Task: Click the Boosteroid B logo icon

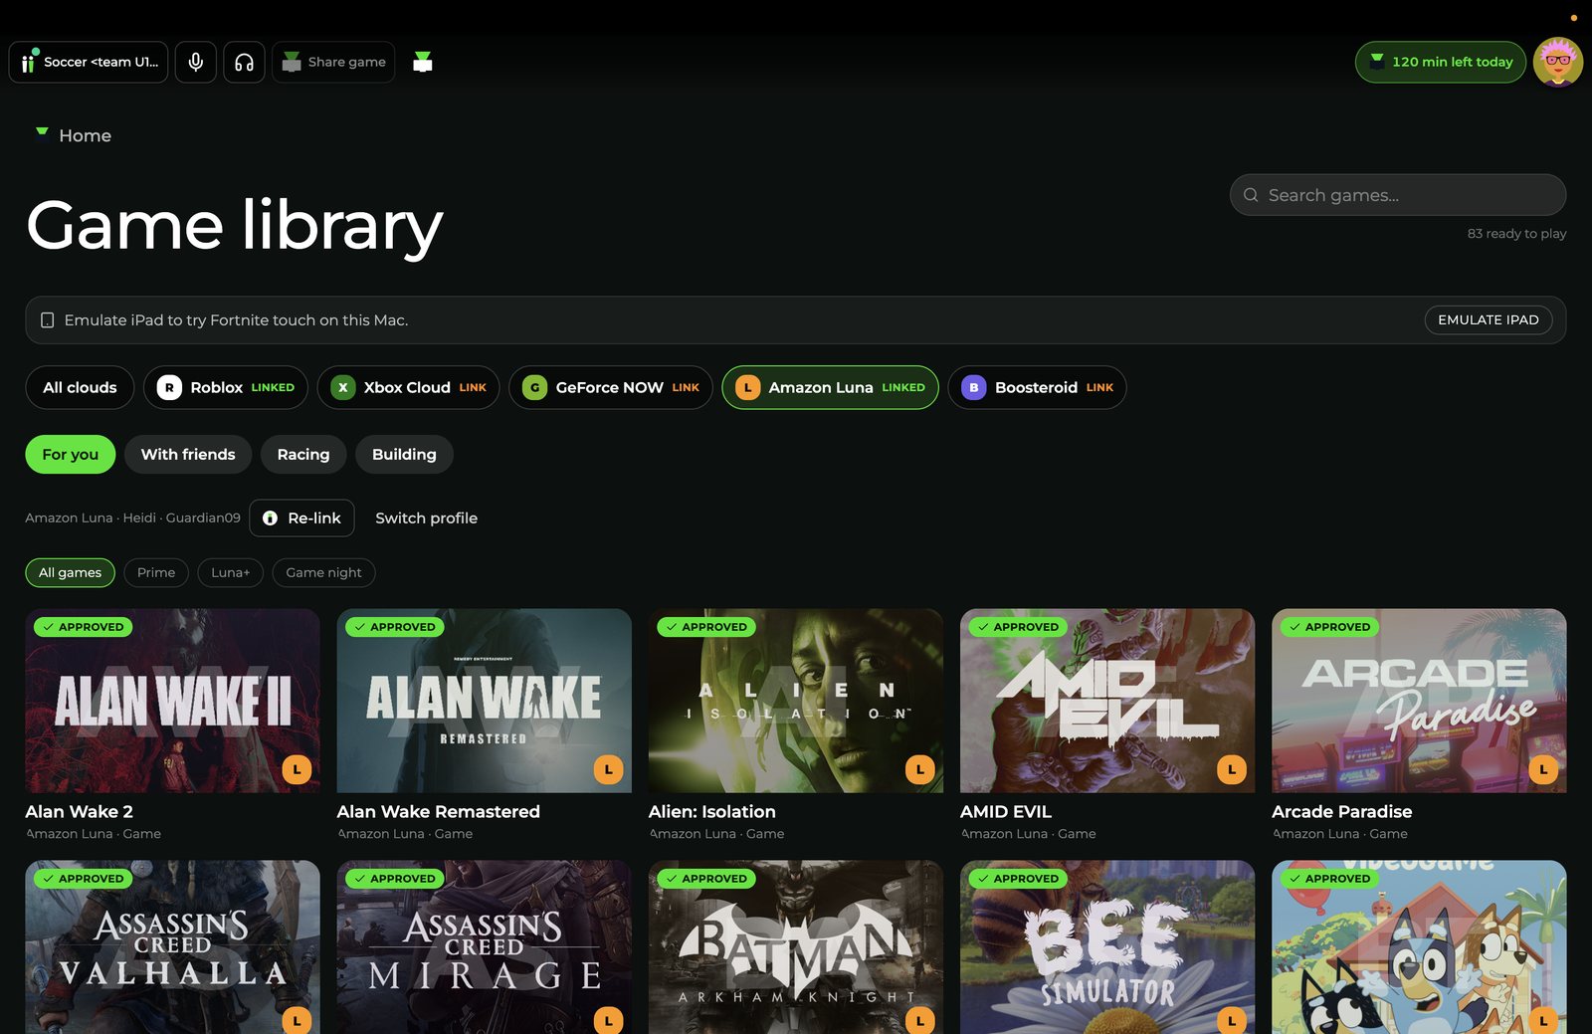Action: point(974,387)
